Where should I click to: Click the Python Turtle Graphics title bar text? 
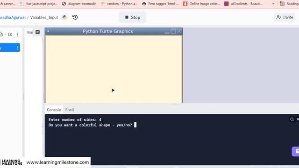[108, 31]
